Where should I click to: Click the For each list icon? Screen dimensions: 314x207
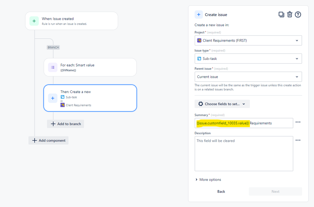tap(53, 67)
